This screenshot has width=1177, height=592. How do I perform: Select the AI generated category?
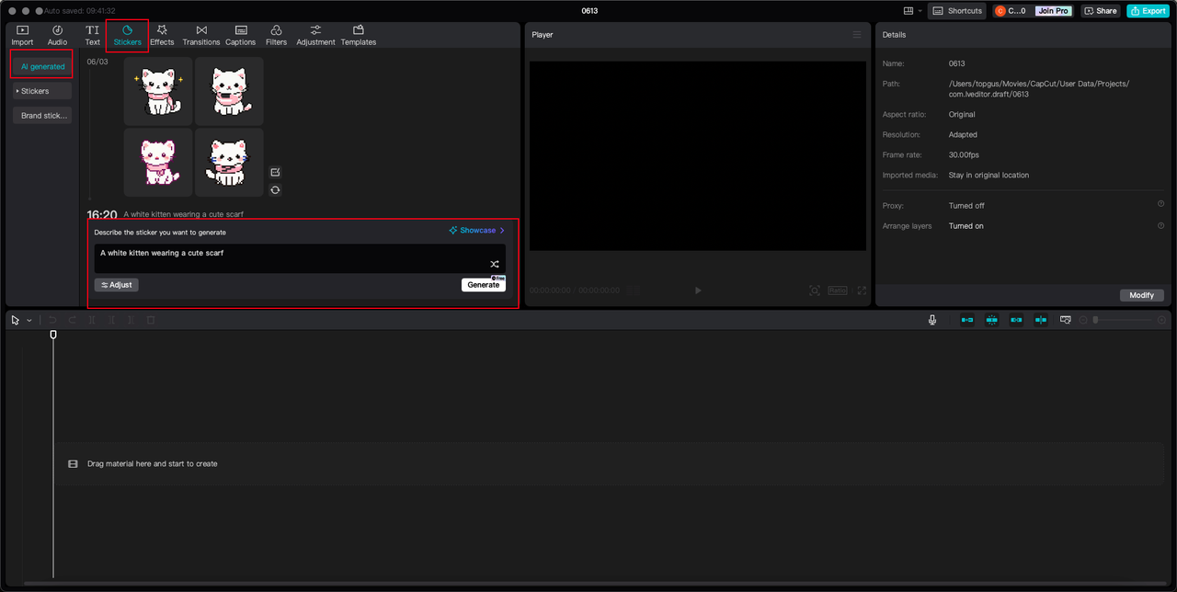pos(42,66)
